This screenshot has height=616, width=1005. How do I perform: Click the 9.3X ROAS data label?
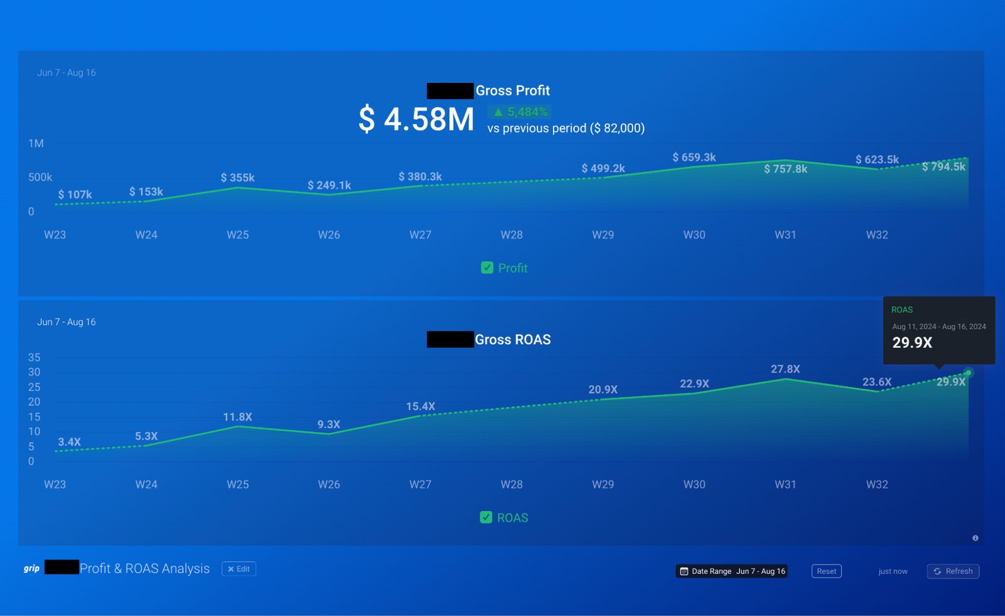(329, 424)
